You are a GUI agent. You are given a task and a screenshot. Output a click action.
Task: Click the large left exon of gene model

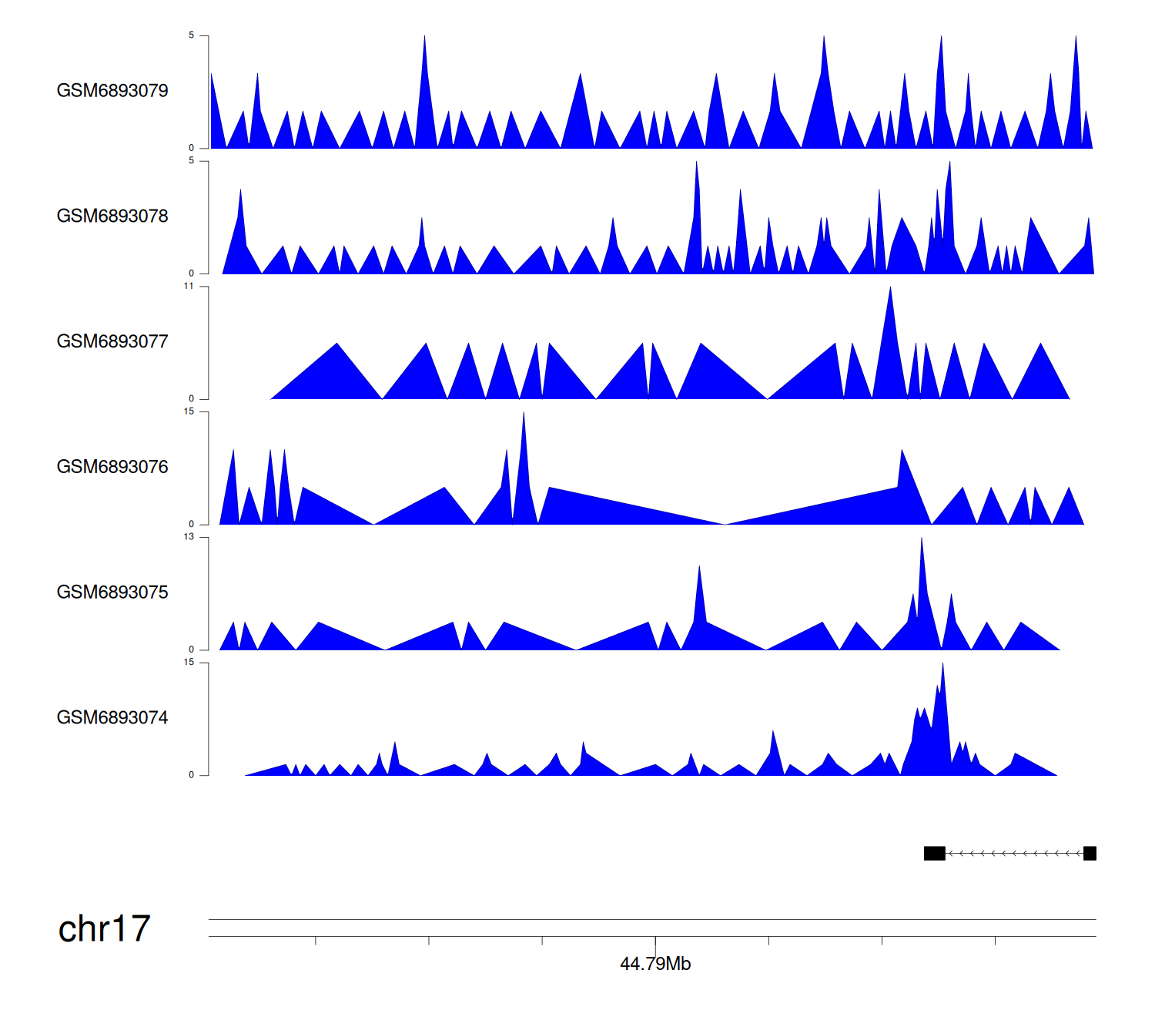tap(934, 853)
